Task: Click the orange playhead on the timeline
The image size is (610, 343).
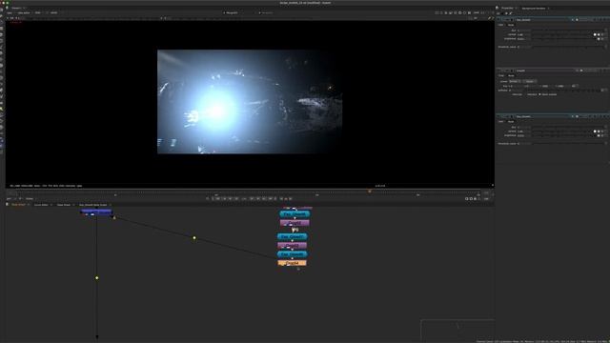Action: coord(370,191)
